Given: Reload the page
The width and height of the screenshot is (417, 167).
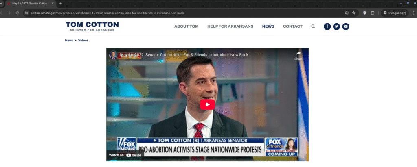Looking at the screenshot, I should click(x=17, y=13).
